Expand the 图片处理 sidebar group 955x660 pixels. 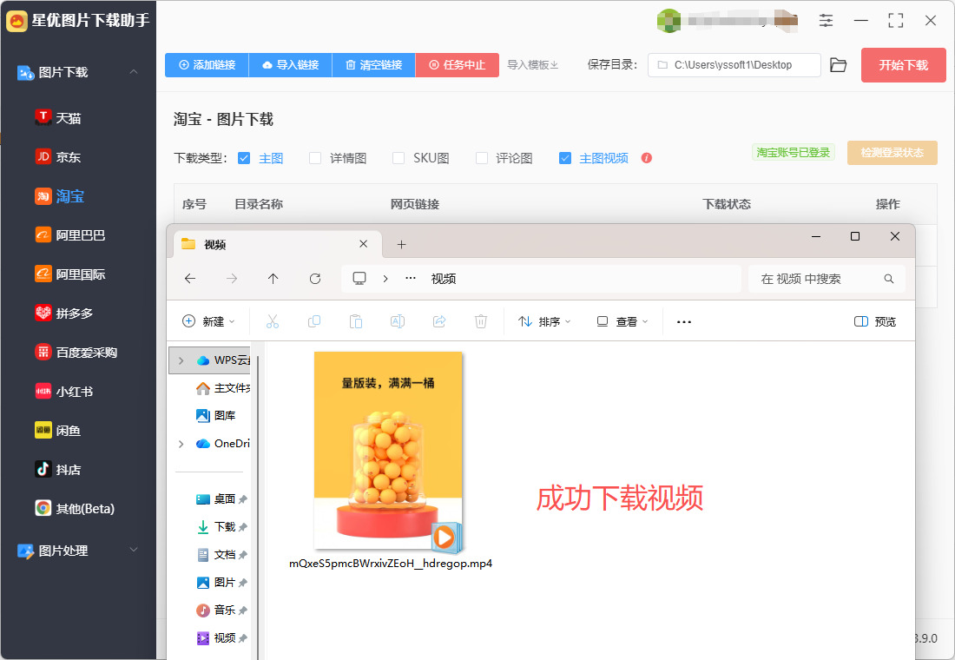pos(134,551)
